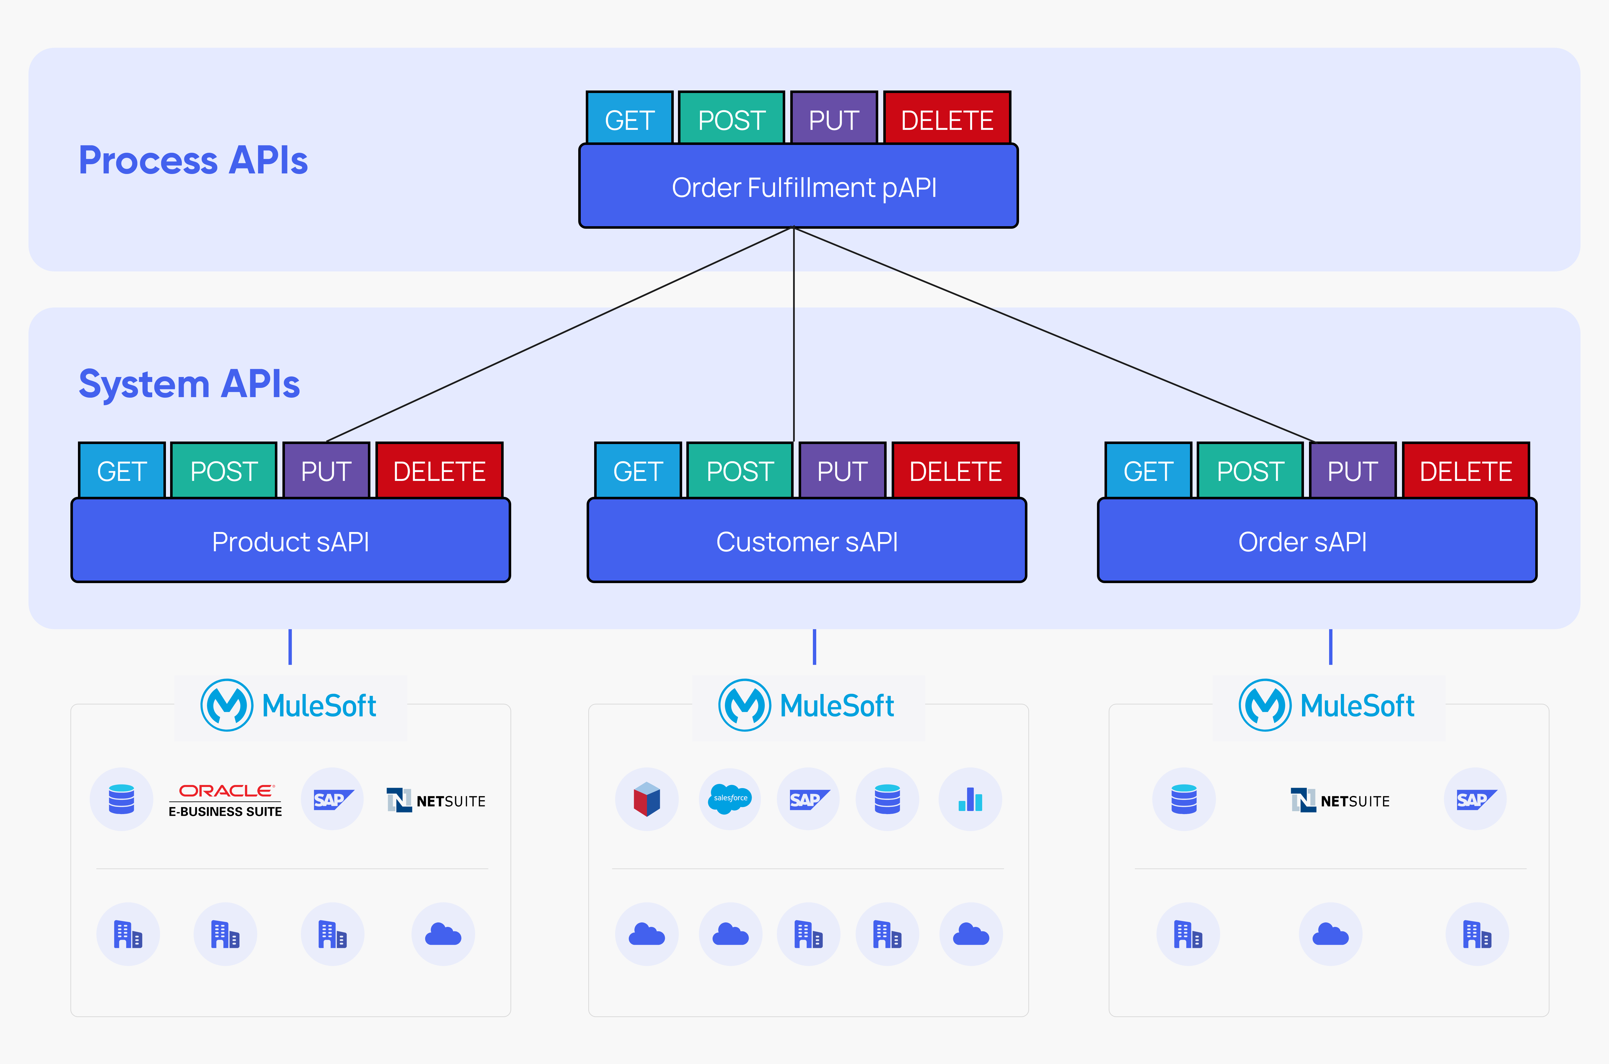This screenshot has width=1609, height=1064.
Task: Click the PUT box above Order sAPI
Action: 1353,470
